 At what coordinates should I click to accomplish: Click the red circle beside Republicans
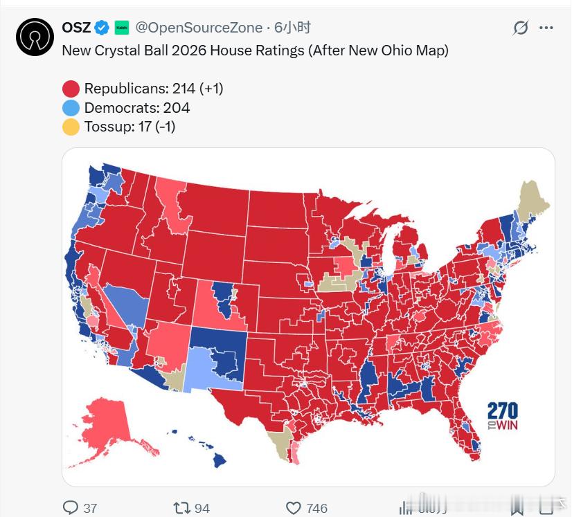[71, 89]
